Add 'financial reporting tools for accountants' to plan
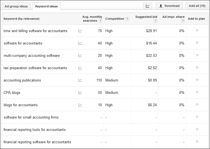This screenshot has width=210, height=149. click(x=197, y=129)
